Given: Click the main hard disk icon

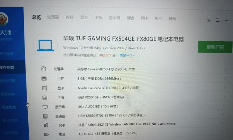Looking at the screenshot, I should [45, 116].
